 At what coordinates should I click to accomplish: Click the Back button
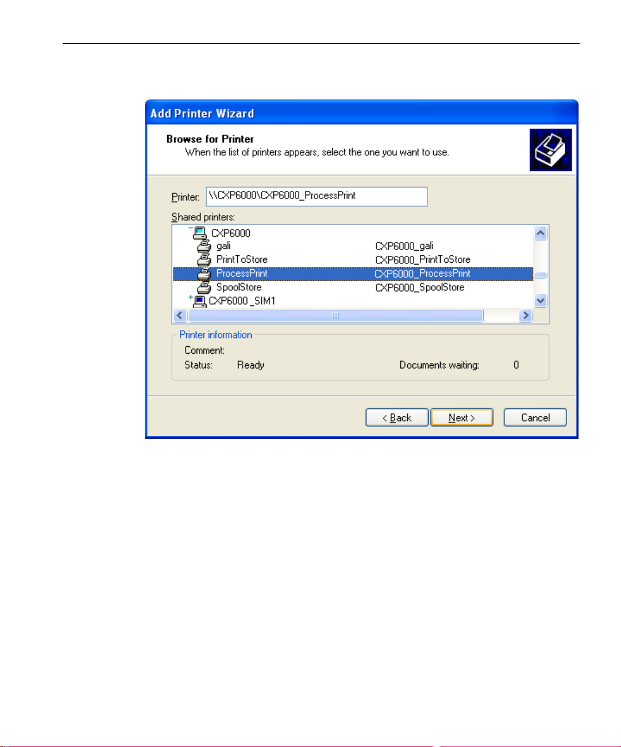[397, 417]
